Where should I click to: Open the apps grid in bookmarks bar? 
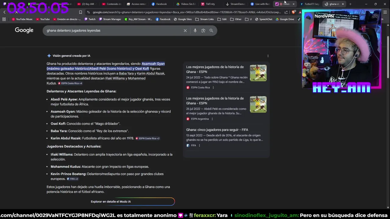tap(4, 19)
